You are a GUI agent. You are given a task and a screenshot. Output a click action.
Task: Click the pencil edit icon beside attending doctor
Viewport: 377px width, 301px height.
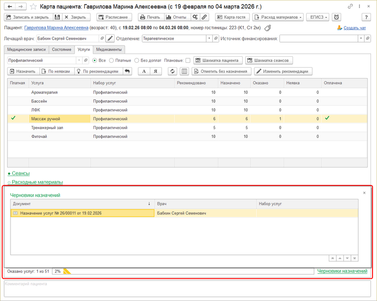point(110,38)
